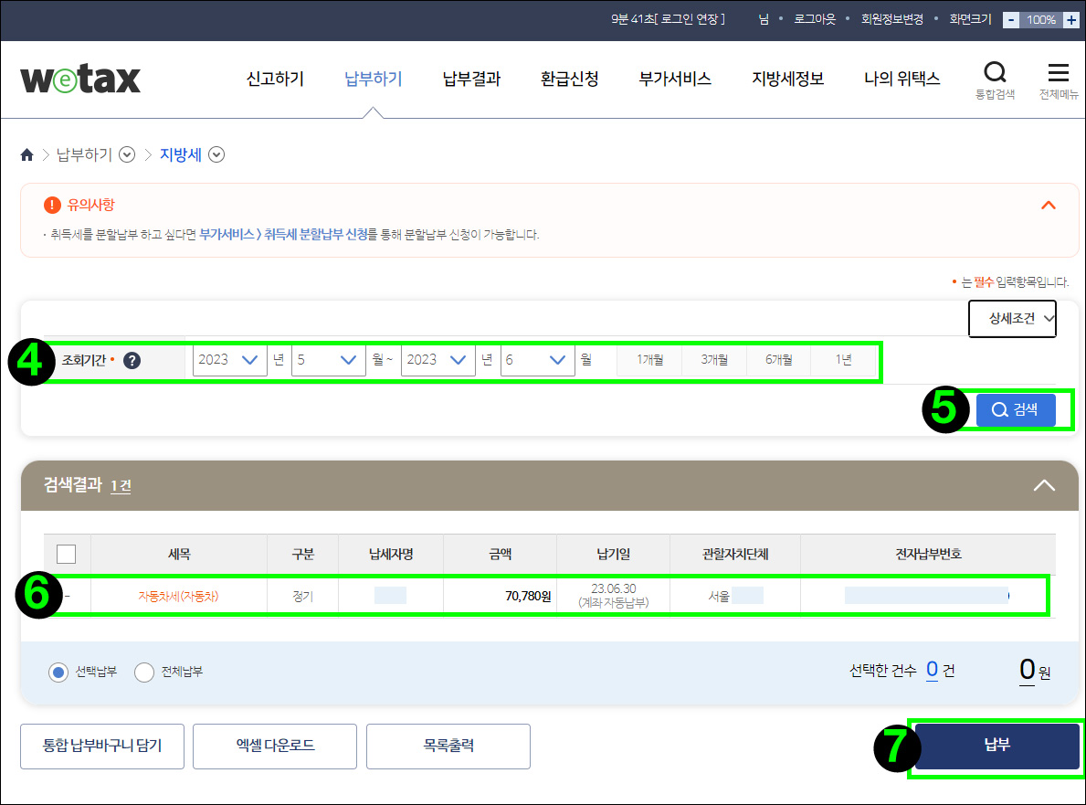Screen dimensions: 1086x805
Task: Click the 유의사항 exclamation icon
Action: (x=53, y=204)
